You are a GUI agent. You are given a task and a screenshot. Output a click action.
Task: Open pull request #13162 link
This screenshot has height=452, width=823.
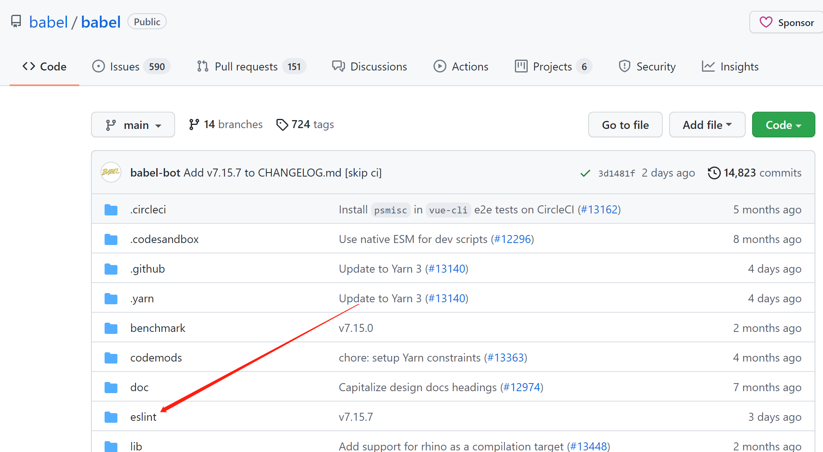tap(599, 210)
